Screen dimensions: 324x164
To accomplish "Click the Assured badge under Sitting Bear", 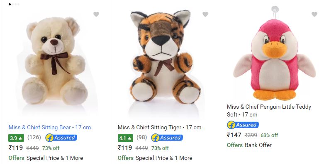I will pos(61,138).
